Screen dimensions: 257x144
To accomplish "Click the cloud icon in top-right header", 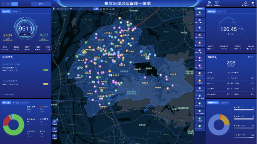I will tap(245, 2).
